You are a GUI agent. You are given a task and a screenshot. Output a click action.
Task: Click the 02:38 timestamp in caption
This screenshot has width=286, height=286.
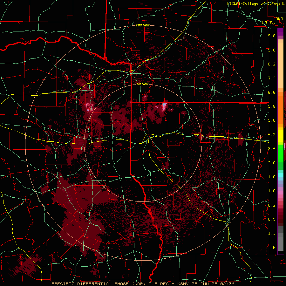[x=228, y=284]
